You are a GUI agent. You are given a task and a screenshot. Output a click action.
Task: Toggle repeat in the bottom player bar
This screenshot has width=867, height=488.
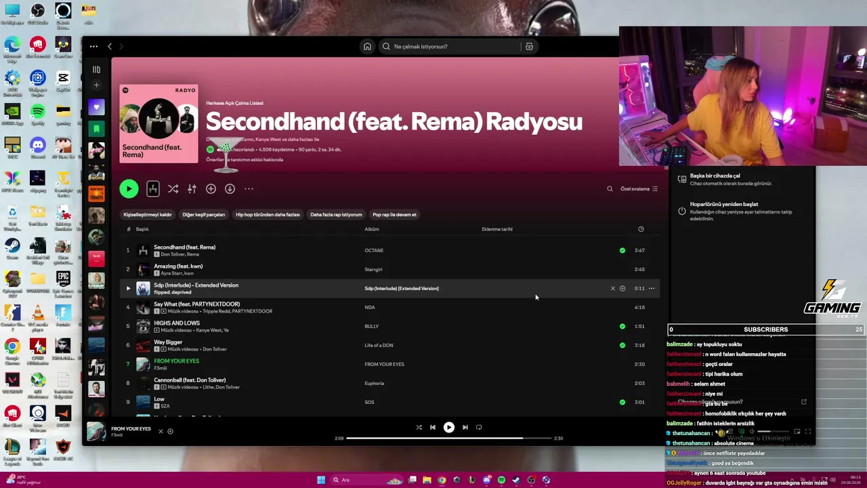click(479, 428)
